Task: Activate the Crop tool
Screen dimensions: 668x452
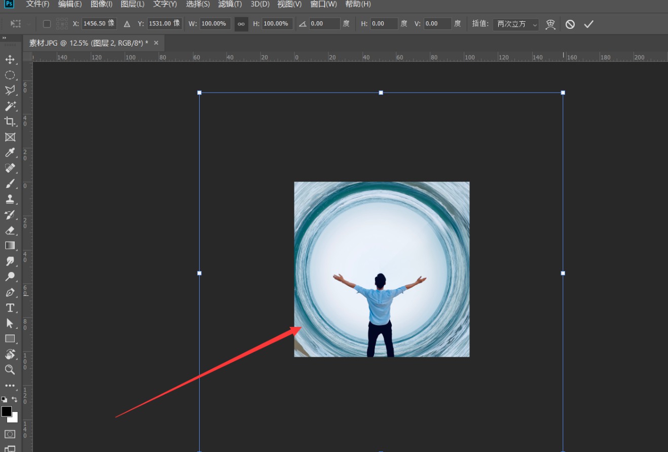Action: 10,122
